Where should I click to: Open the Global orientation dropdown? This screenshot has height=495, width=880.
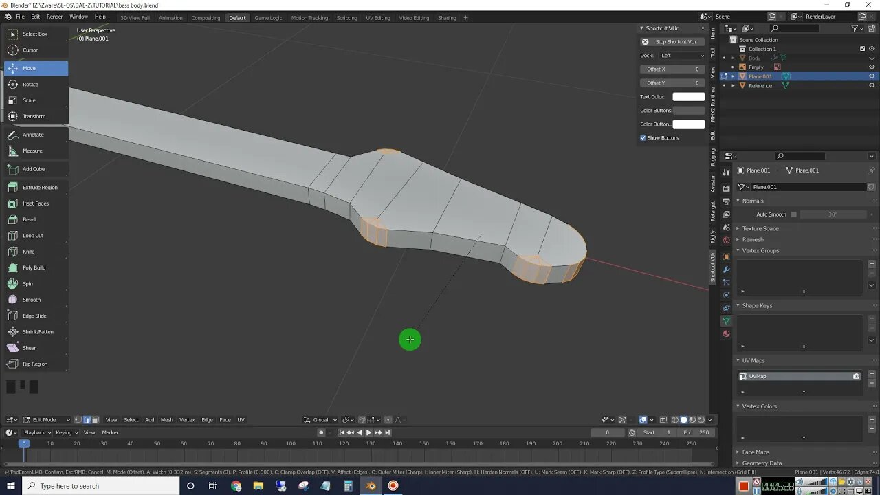tap(320, 420)
